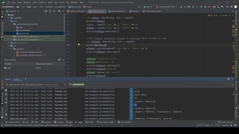The image size is (239, 134).
Task: Open the Problems tool window
Action: pos(46,122)
